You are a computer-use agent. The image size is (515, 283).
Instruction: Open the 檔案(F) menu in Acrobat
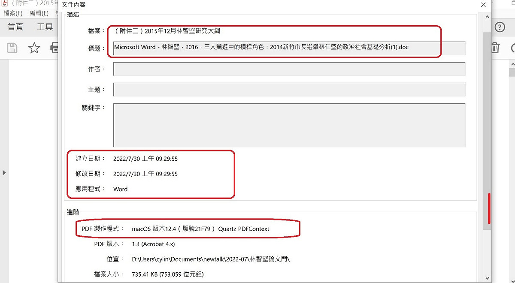13,13
